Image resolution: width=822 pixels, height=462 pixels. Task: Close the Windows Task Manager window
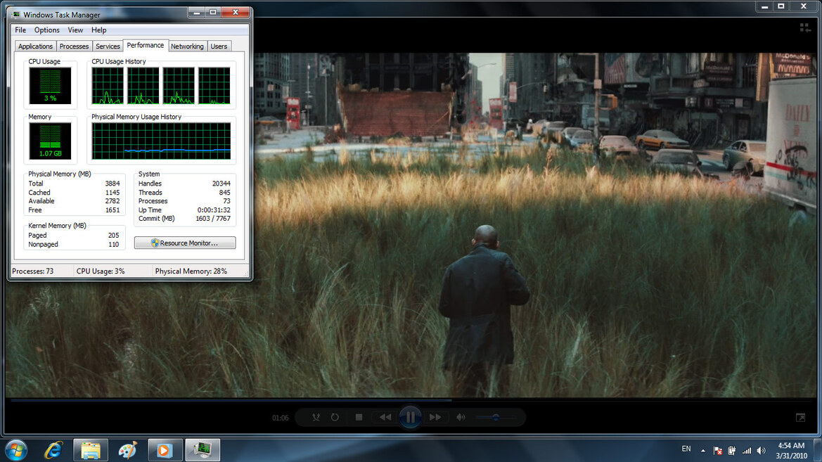coord(236,12)
